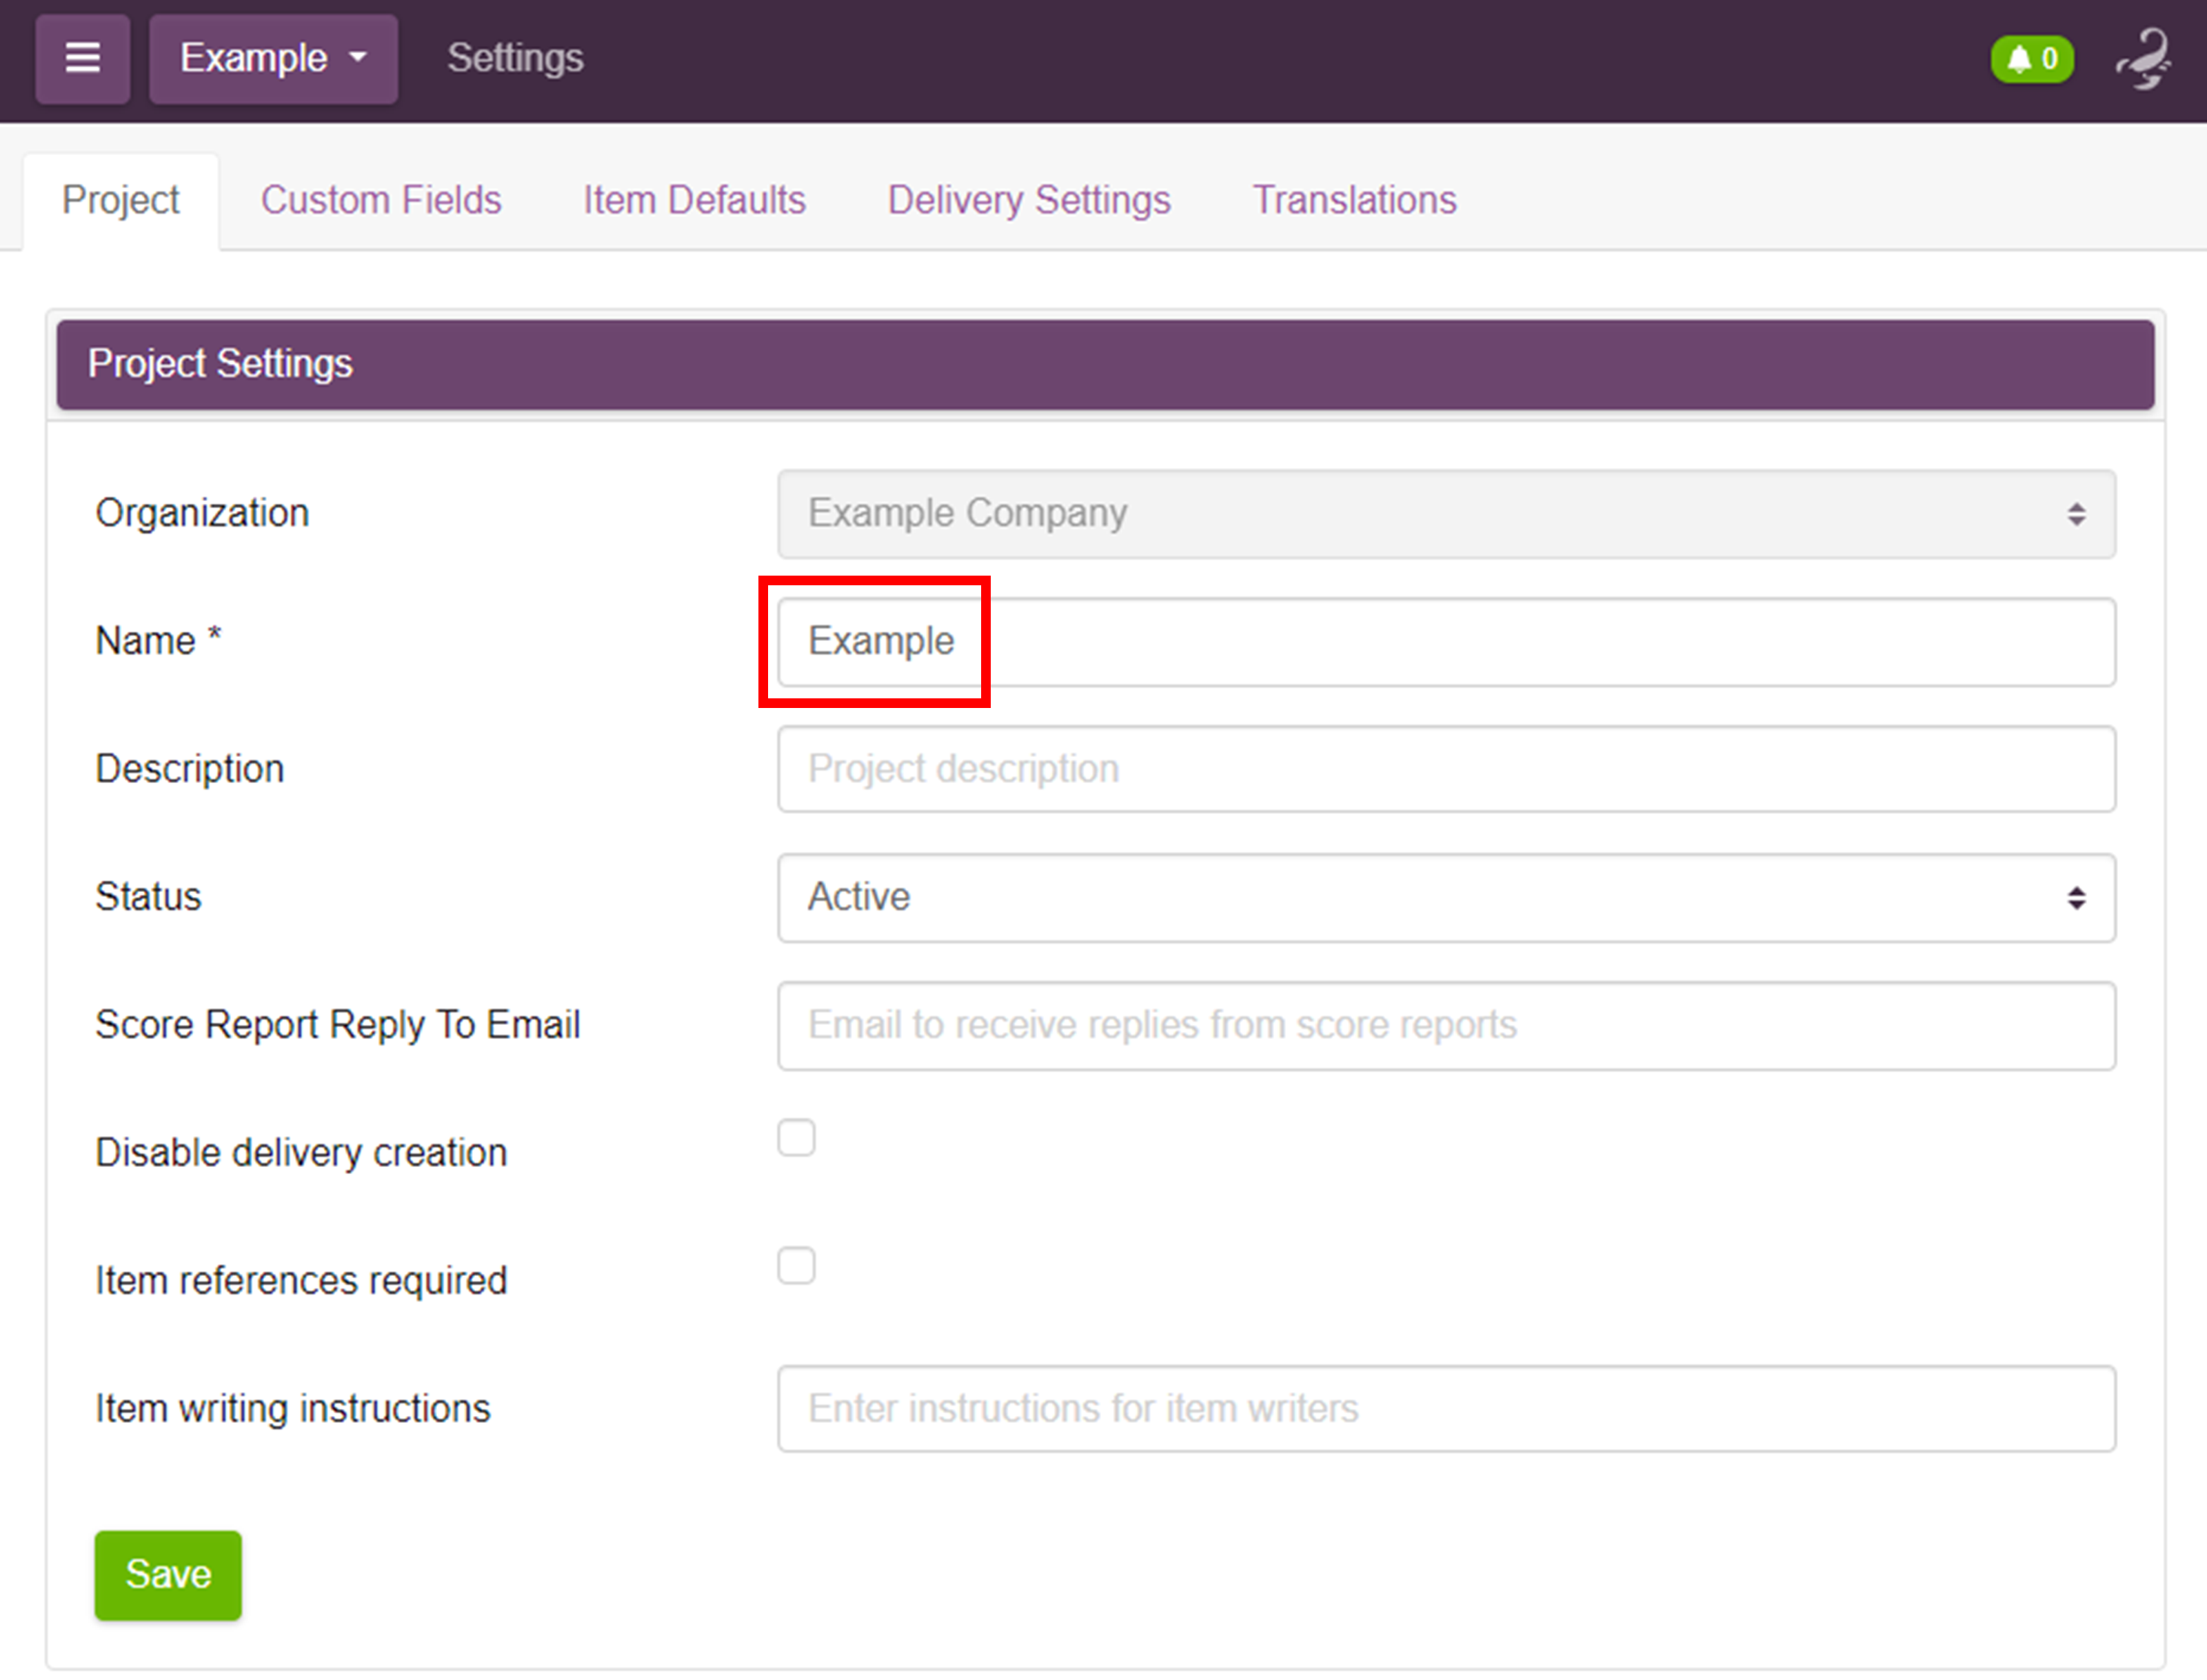
Task: Open notifications bell badge
Action: (2032, 60)
